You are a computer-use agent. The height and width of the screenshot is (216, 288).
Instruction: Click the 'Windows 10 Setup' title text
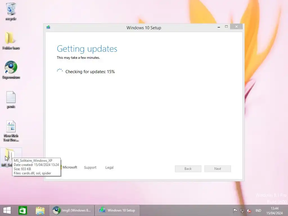pyautogui.click(x=144, y=28)
